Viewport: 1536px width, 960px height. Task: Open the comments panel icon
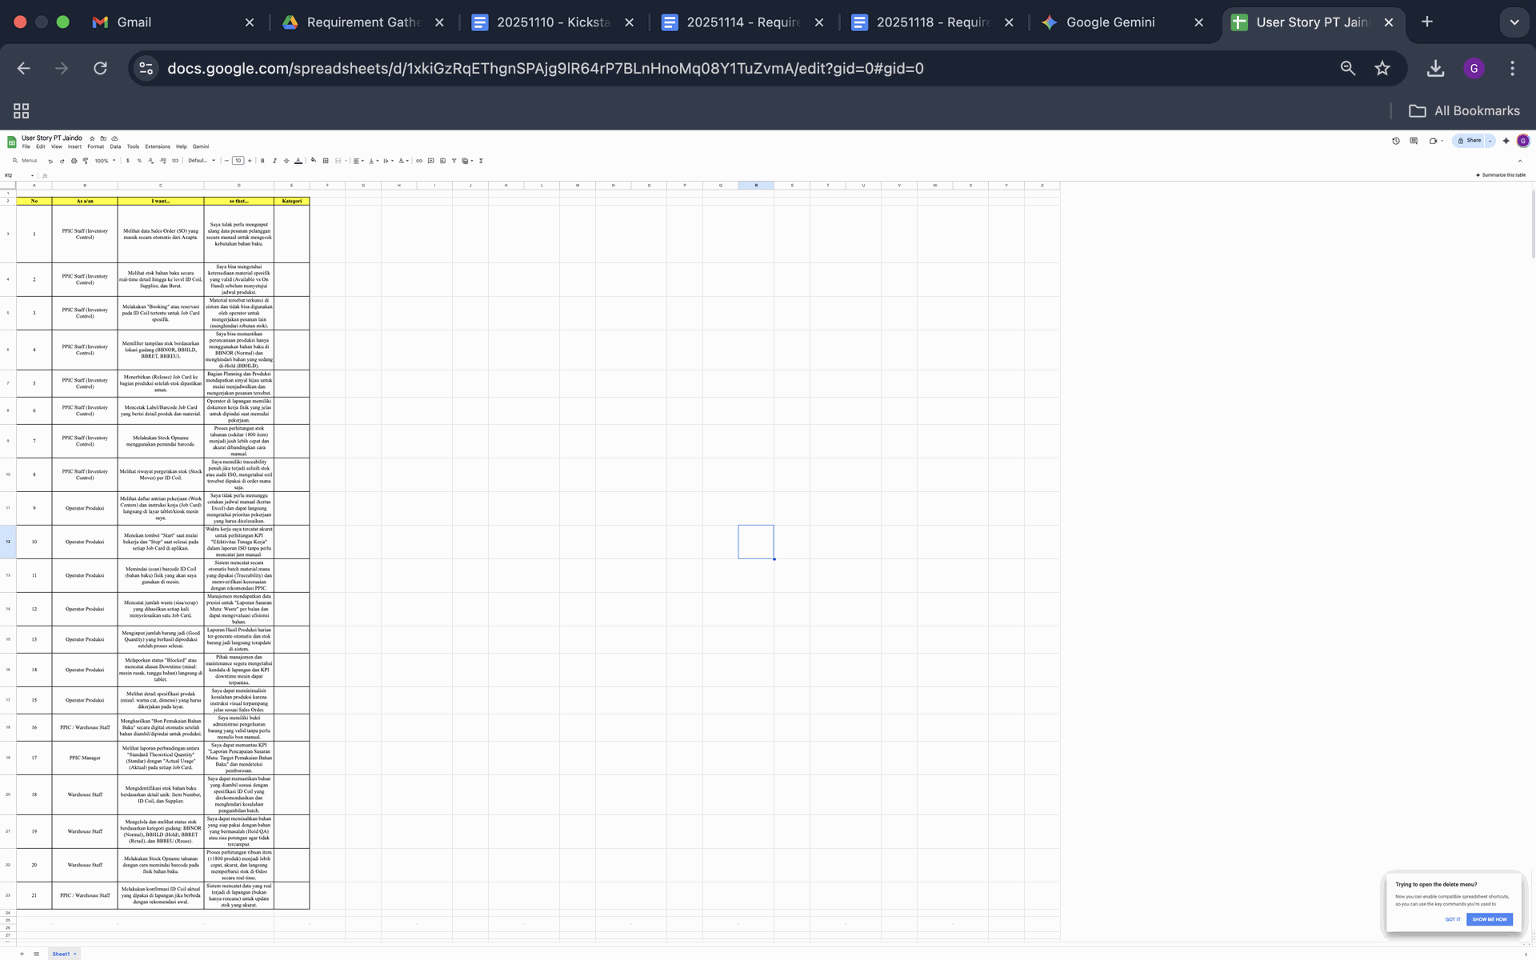coord(1414,141)
